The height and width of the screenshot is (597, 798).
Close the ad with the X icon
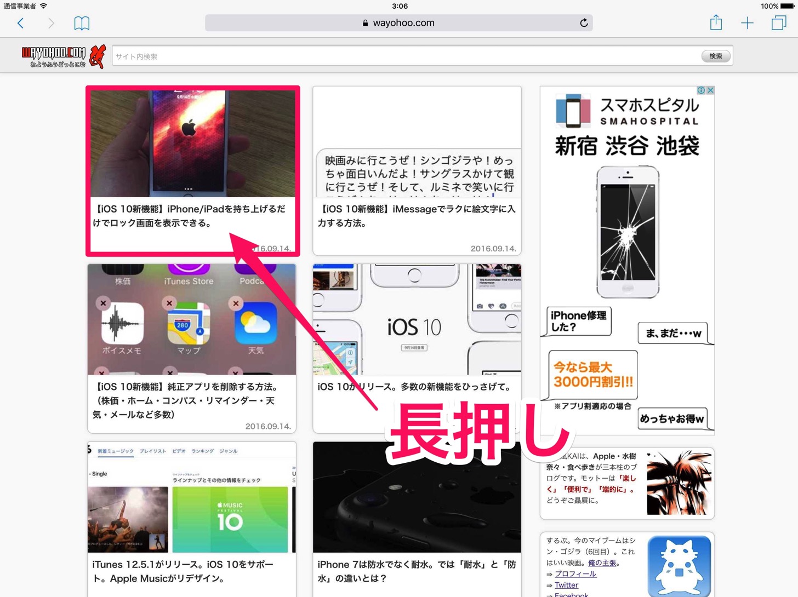pos(710,90)
